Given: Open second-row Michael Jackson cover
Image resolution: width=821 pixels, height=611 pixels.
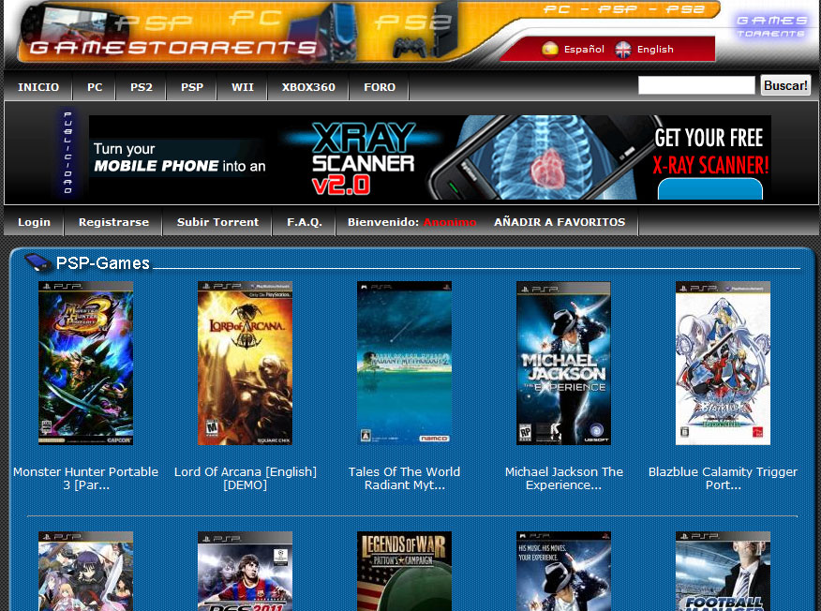Looking at the screenshot, I should [563, 572].
